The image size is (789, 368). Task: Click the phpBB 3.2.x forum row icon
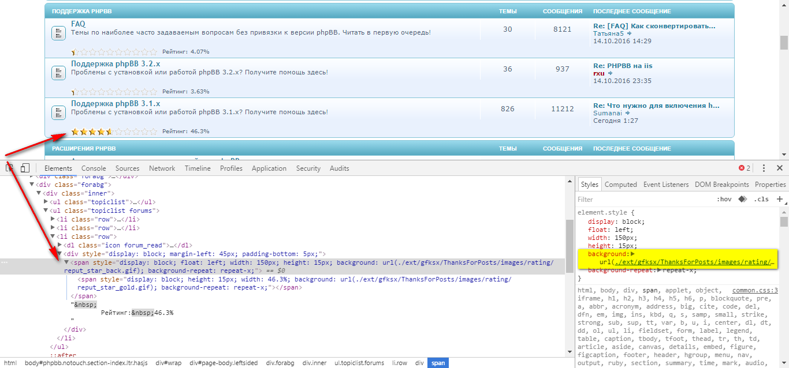coord(58,73)
